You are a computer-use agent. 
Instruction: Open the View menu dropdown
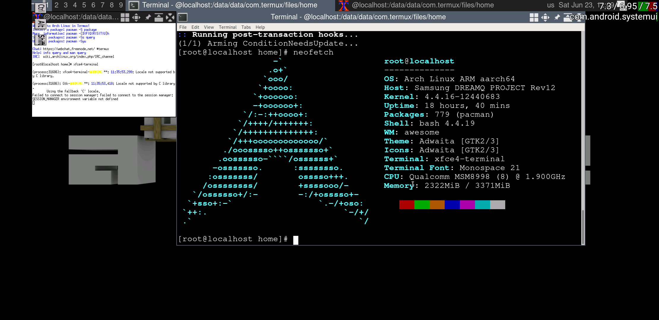(209, 27)
